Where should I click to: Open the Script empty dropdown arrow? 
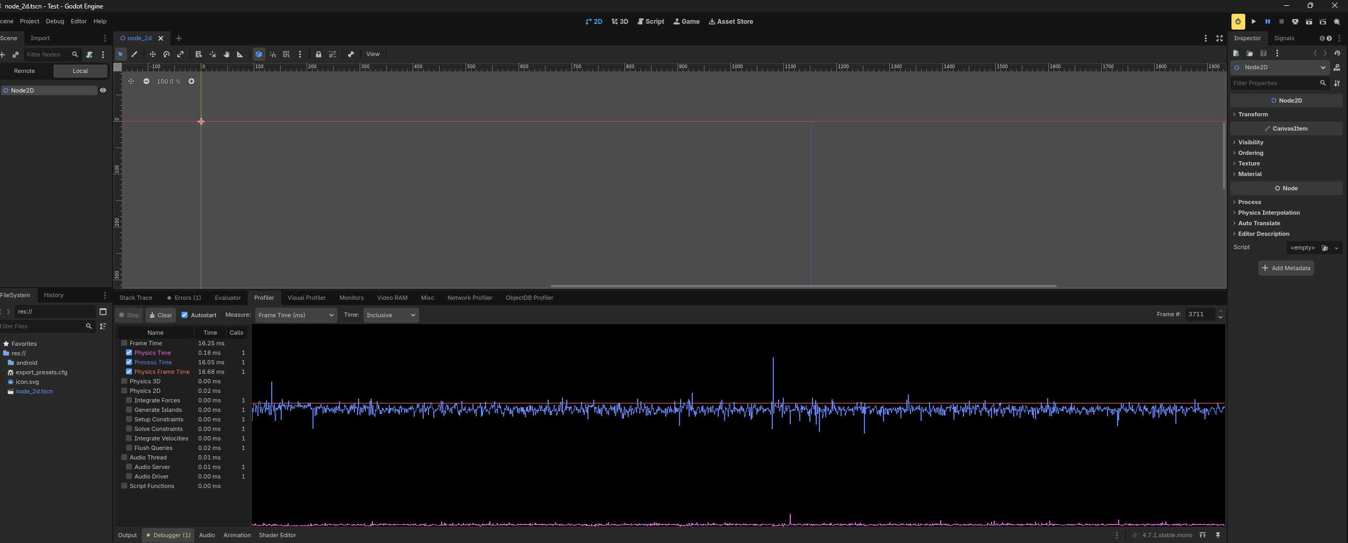click(x=1336, y=248)
